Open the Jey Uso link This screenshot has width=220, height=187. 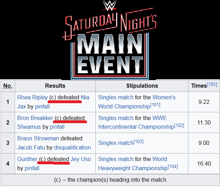(x=81, y=159)
